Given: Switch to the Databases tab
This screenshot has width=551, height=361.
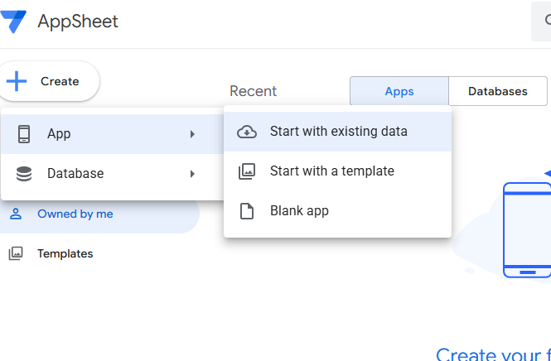Looking at the screenshot, I should (498, 91).
